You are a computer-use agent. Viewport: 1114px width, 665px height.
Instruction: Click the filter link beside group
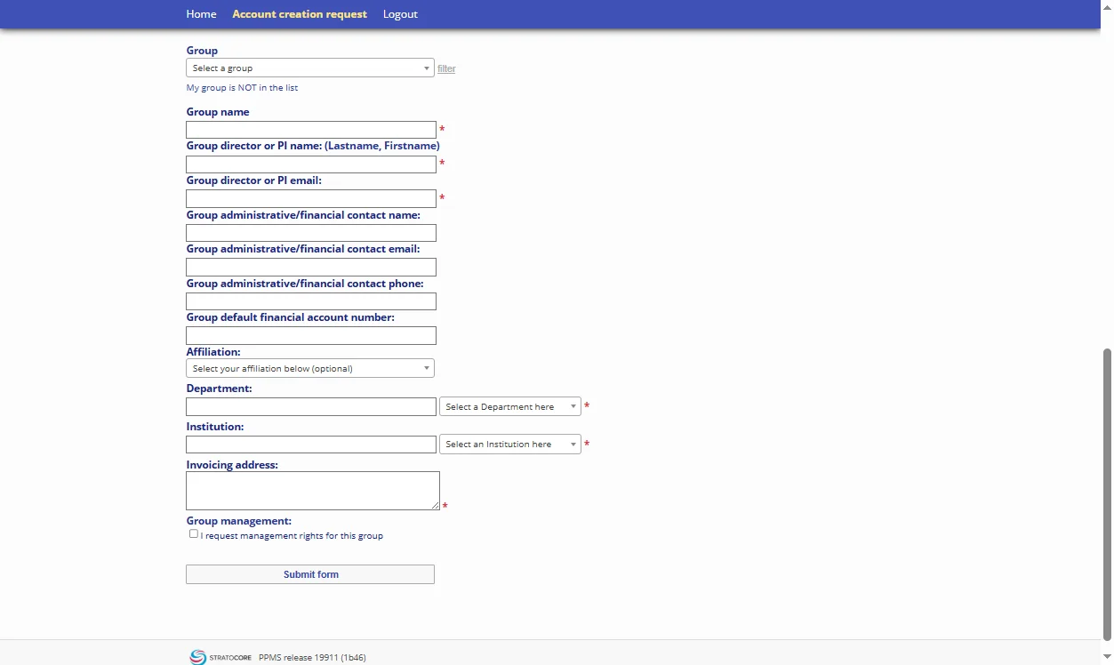coord(446,69)
